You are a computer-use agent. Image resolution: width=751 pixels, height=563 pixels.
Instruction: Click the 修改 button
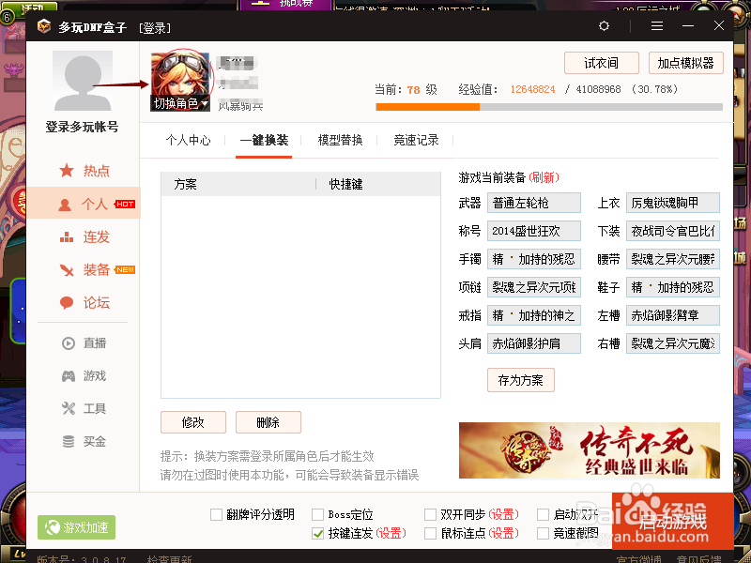pyautogui.click(x=193, y=422)
